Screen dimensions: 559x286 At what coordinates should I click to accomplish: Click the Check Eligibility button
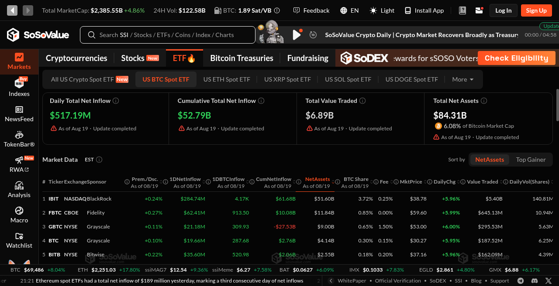click(517, 58)
